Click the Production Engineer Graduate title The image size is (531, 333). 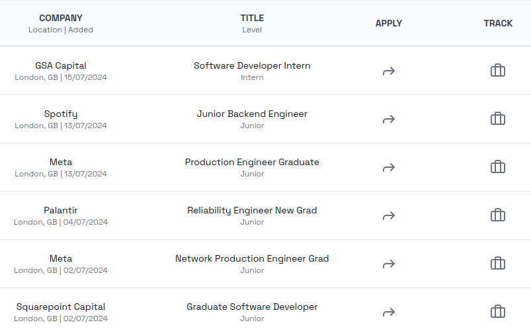252,162
